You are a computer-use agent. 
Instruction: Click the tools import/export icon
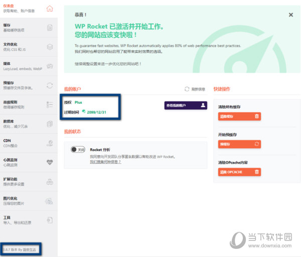click(x=50, y=220)
